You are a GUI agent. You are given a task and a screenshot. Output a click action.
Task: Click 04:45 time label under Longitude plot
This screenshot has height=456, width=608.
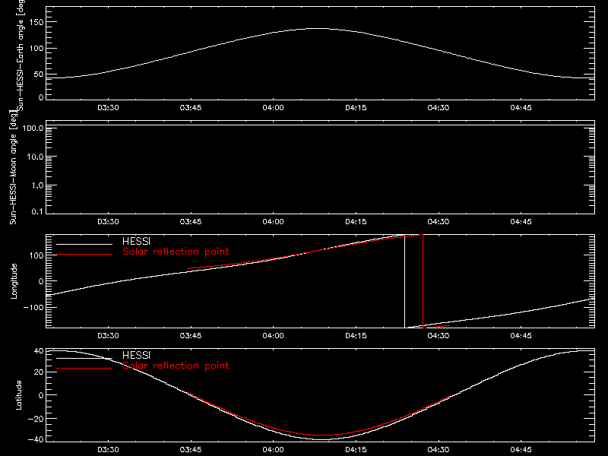click(x=521, y=336)
